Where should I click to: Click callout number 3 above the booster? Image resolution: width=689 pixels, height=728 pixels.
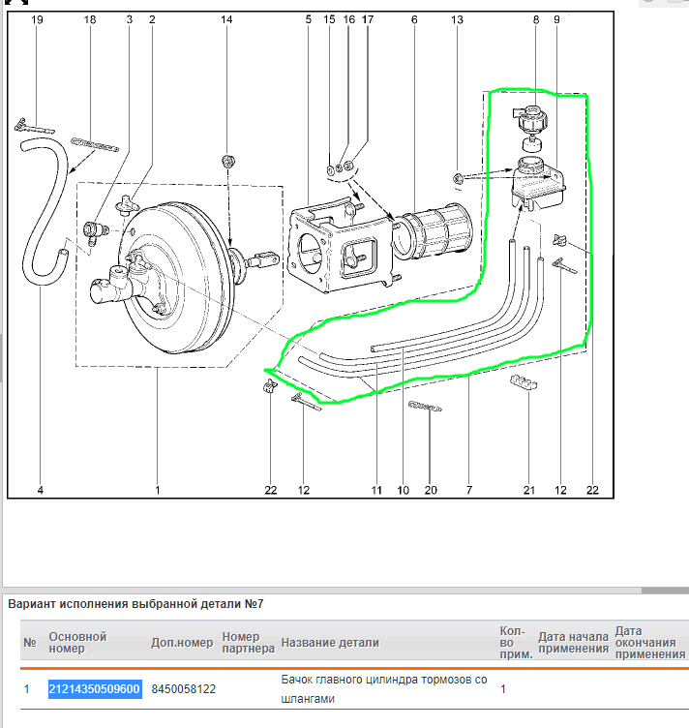pos(130,20)
